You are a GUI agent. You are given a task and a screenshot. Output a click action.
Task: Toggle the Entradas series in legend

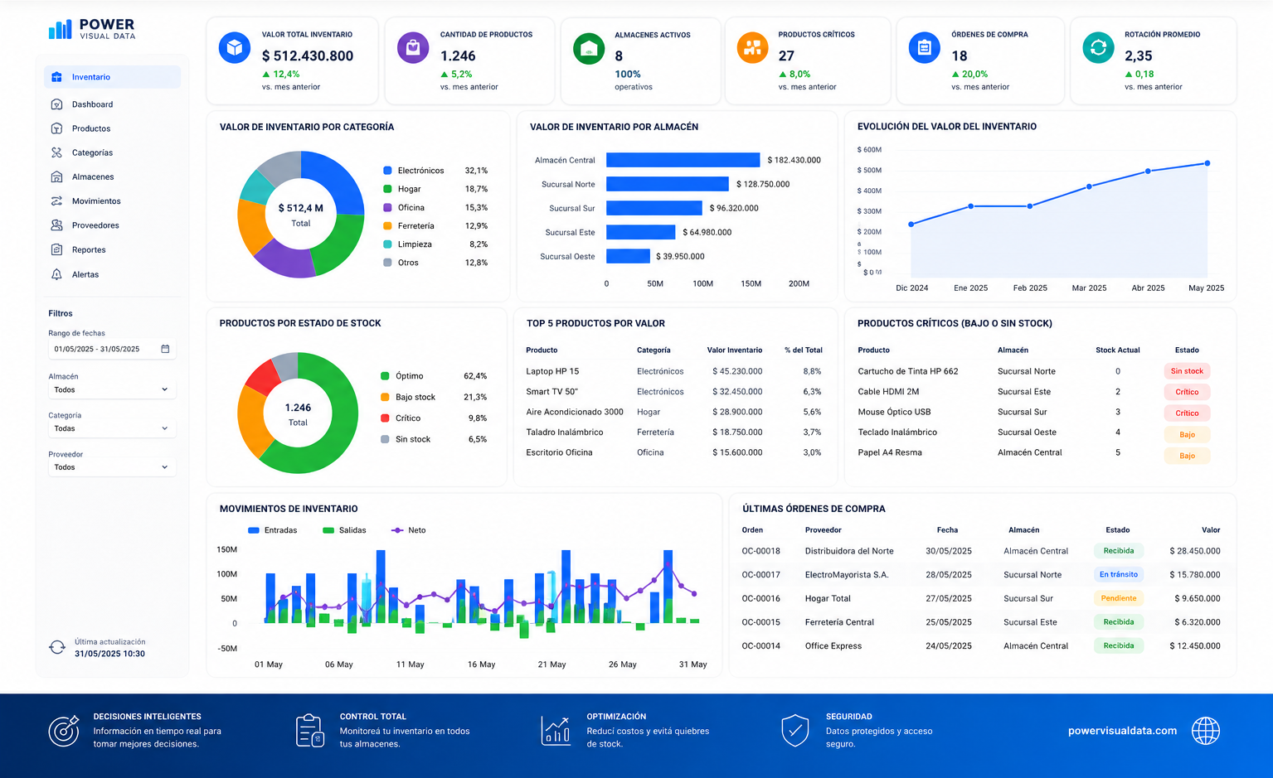tap(273, 530)
